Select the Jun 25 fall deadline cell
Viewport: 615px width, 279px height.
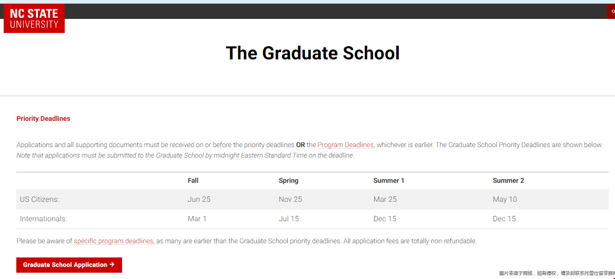coord(199,200)
